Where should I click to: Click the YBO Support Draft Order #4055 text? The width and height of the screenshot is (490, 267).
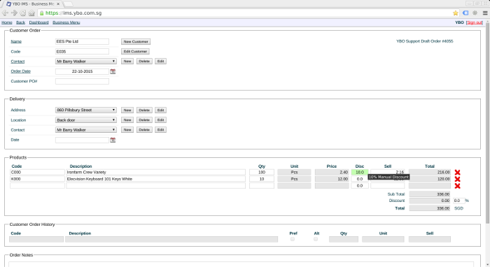(x=425, y=41)
